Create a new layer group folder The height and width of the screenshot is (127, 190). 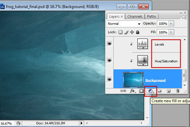point(160,91)
